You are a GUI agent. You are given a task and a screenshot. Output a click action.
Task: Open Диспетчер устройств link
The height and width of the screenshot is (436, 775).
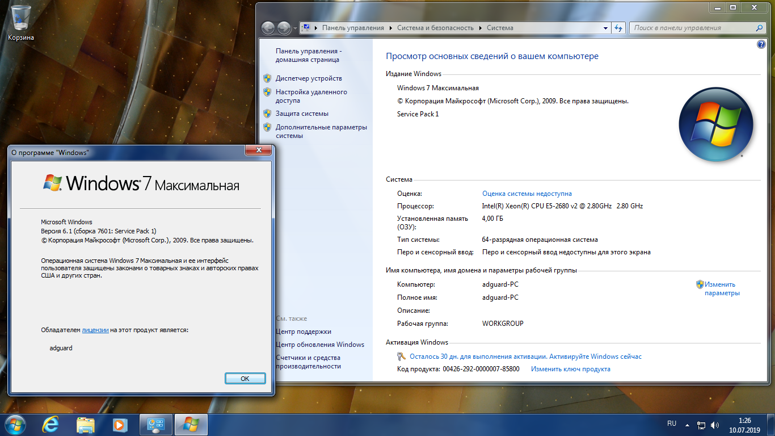tap(309, 78)
